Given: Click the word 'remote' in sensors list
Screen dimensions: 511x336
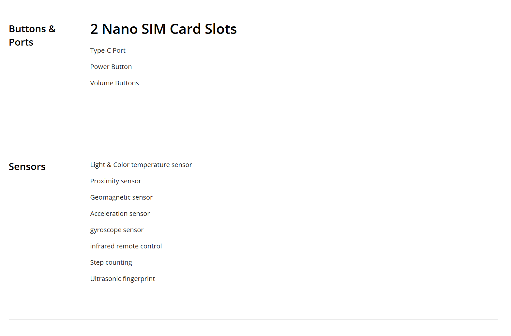Looking at the screenshot, I should 128,246.
